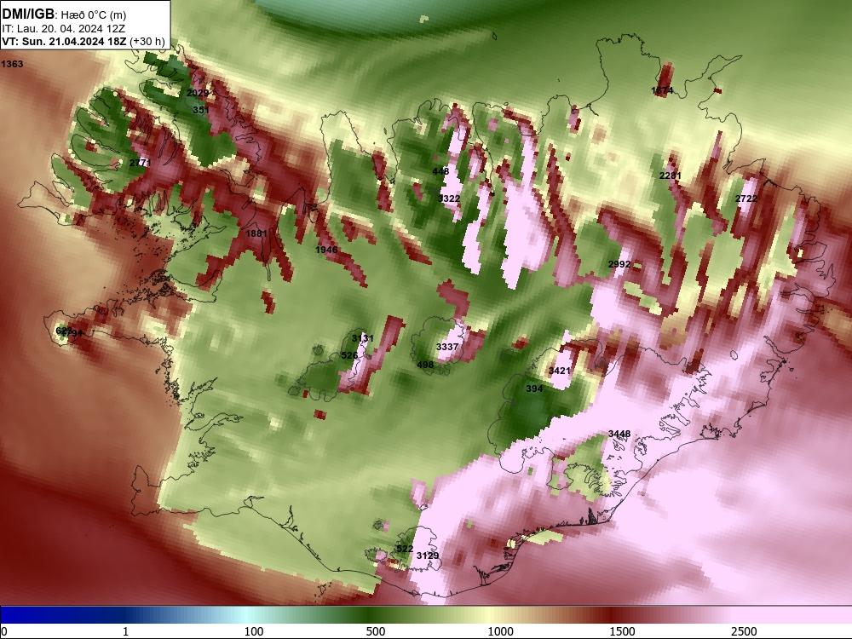Screen dimensions: 852x639
Task: Click the 2992 value on the map
Action: [x=619, y=264]
